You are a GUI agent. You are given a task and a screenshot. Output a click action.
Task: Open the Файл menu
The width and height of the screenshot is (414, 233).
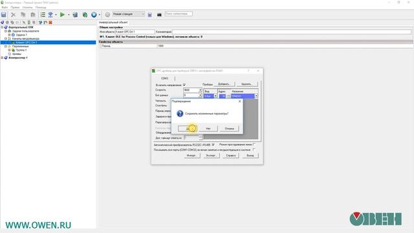click(5, 7)
